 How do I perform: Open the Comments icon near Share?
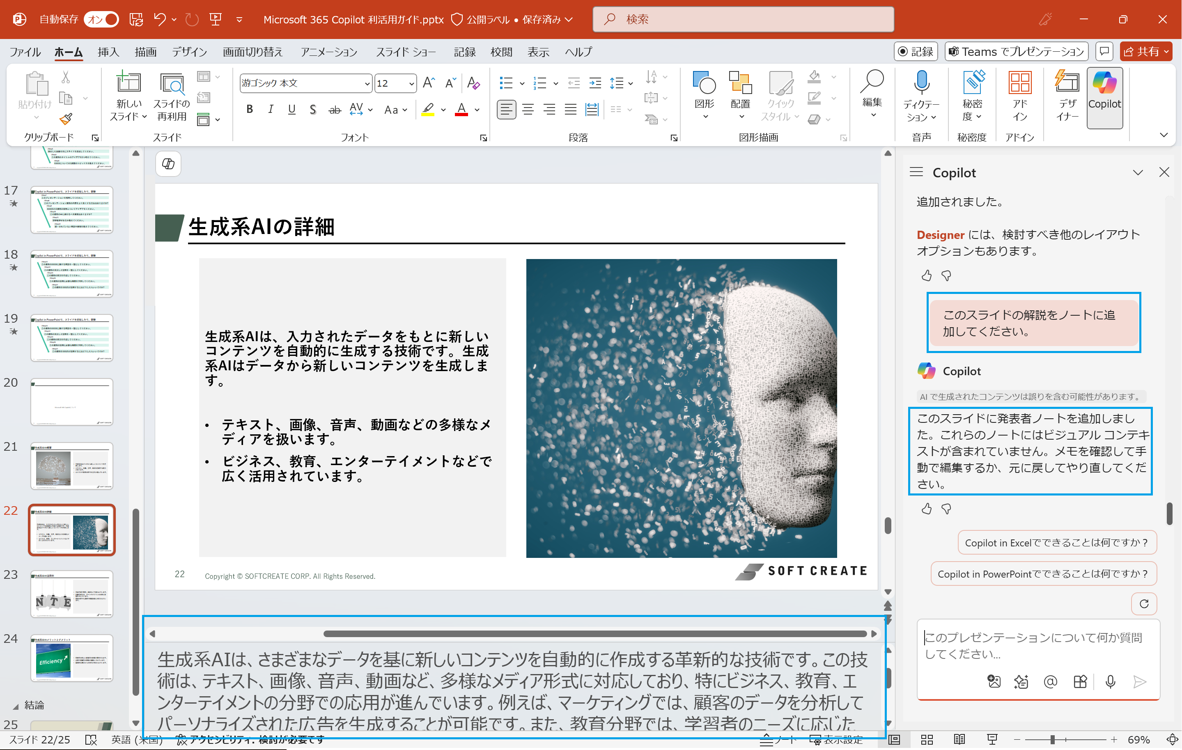pos(1104,52)
